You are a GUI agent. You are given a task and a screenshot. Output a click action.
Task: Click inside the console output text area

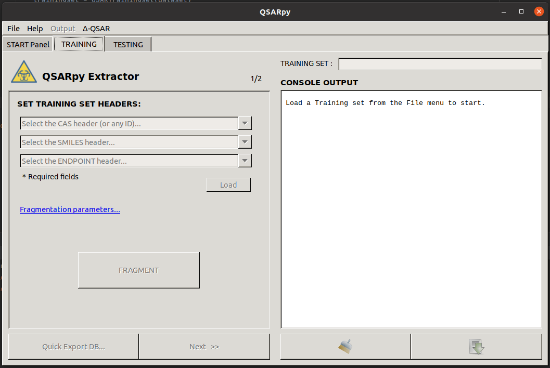pos(412,209)
